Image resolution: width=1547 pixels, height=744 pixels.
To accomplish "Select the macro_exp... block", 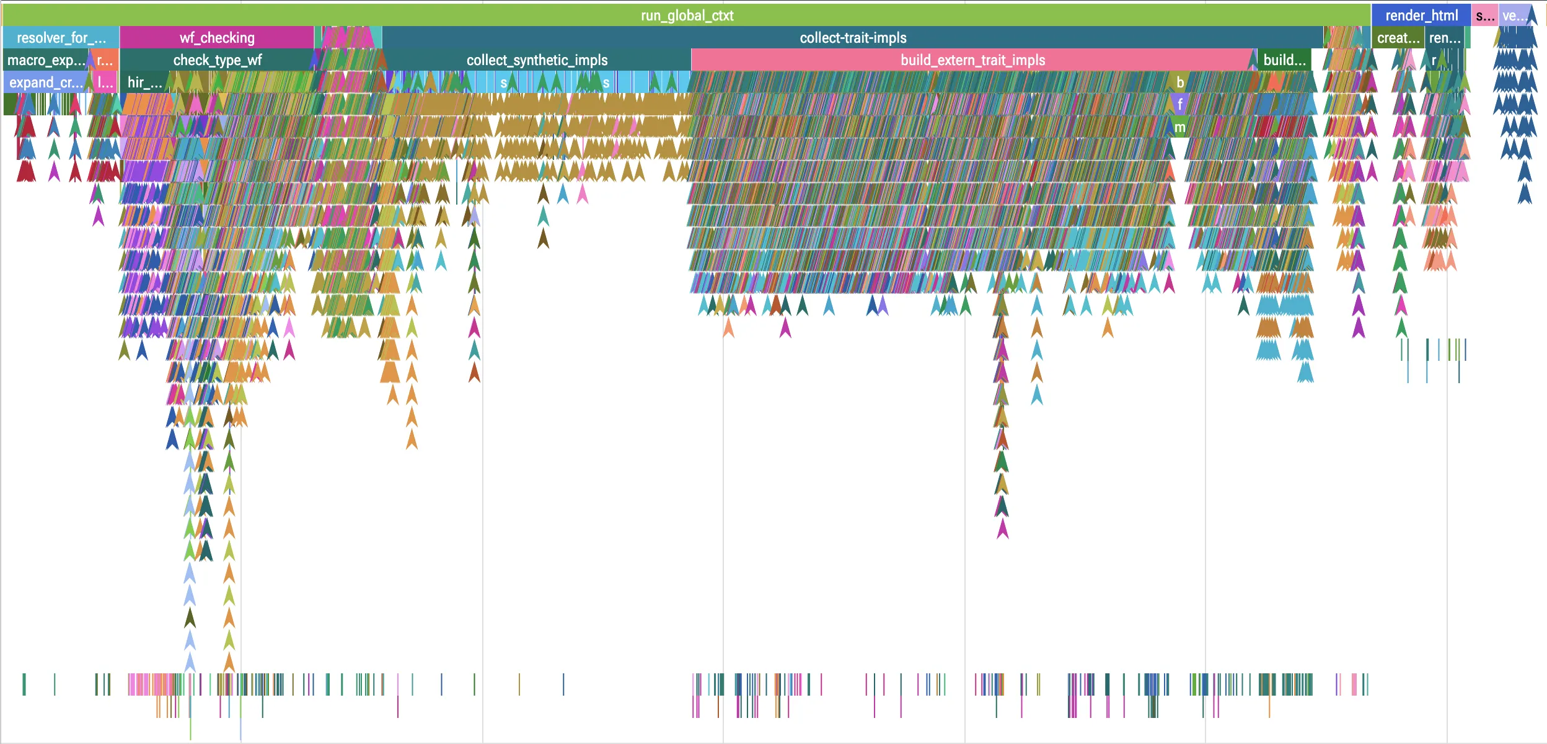I will click(46, 60).
